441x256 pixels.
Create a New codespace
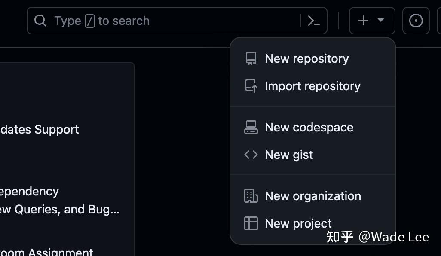[309, 127]
